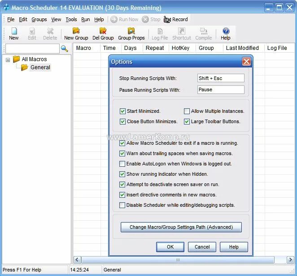Open the View menu
The image size is (297, 276).
56,19
